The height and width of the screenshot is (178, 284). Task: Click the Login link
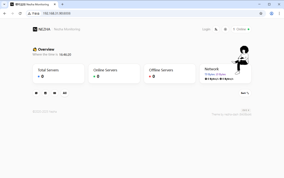coord(206,29)
